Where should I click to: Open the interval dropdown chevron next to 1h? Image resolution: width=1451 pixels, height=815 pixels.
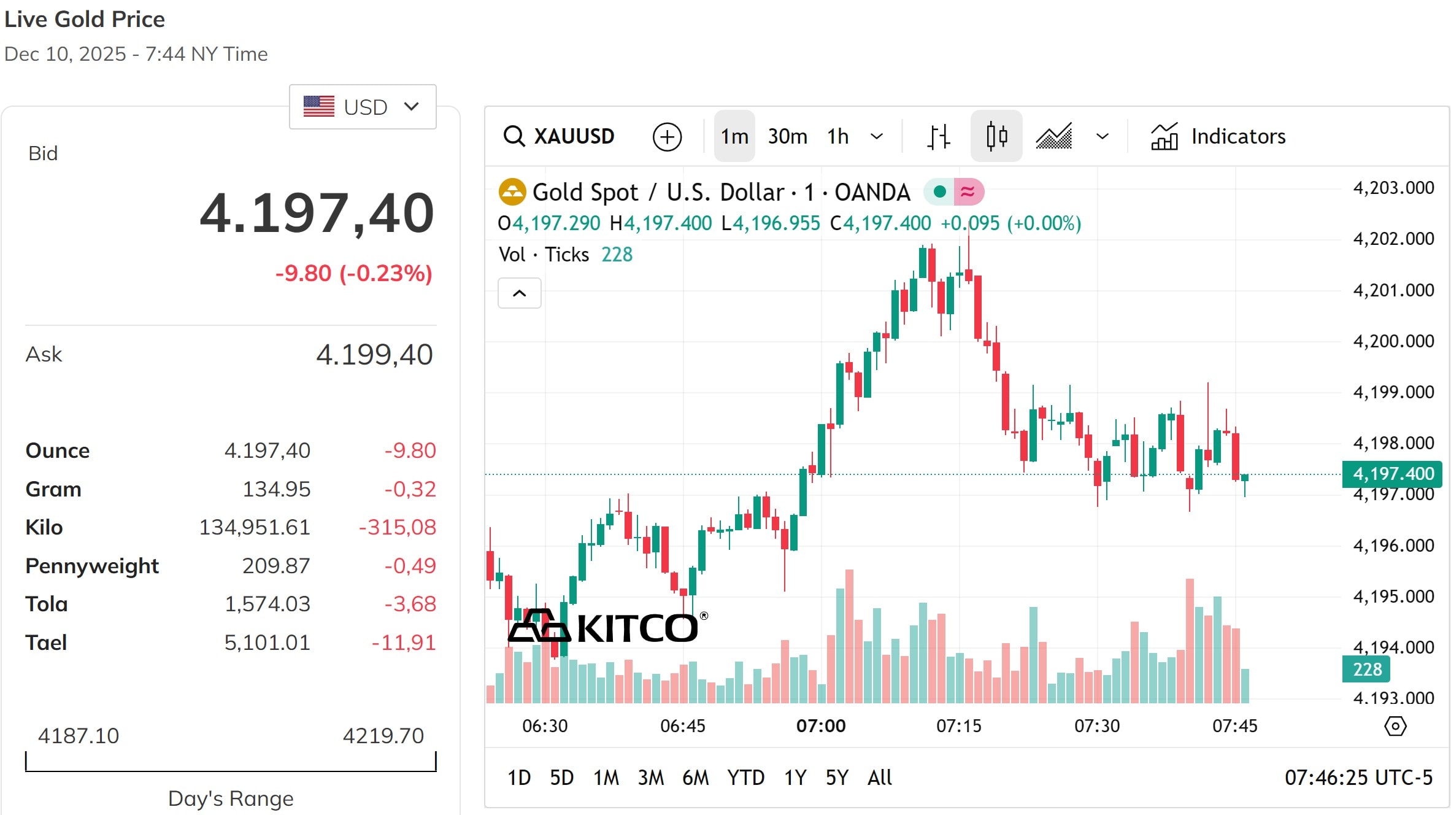(x=876, y=136)
